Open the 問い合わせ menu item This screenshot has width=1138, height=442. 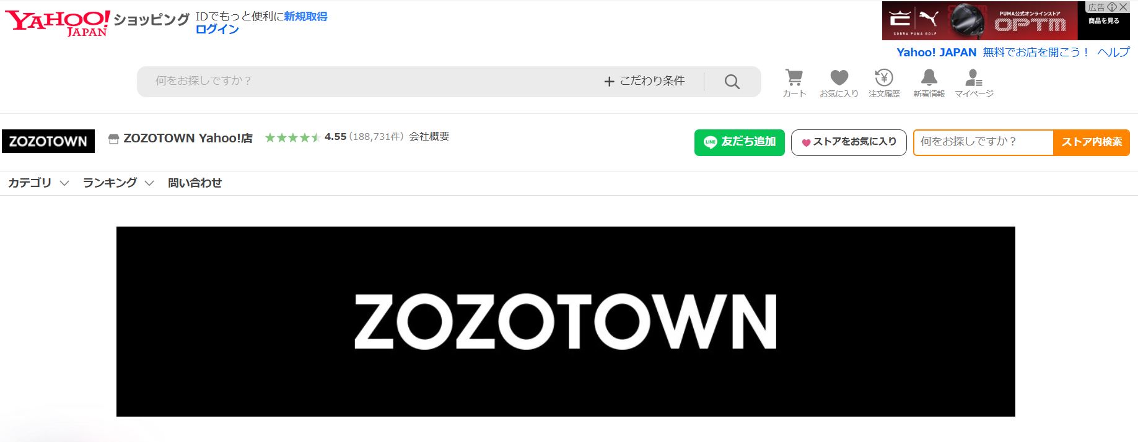coord(195,183)
